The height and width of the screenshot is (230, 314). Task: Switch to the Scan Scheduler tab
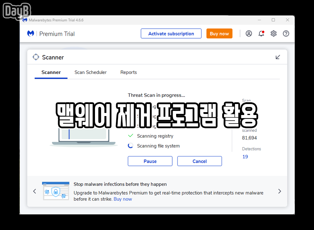coord(90,72)
